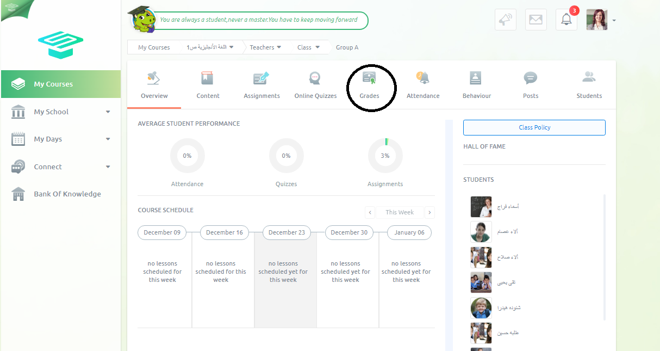Go to previous week in course schedule
660x351 pixels.
coord(370,212)
